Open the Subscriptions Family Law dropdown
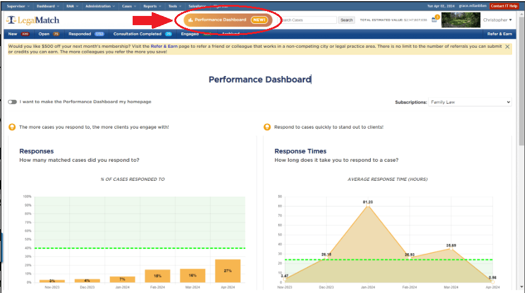Image resolution: width=525 pixels, height=293 pixels. pos(470,102)
